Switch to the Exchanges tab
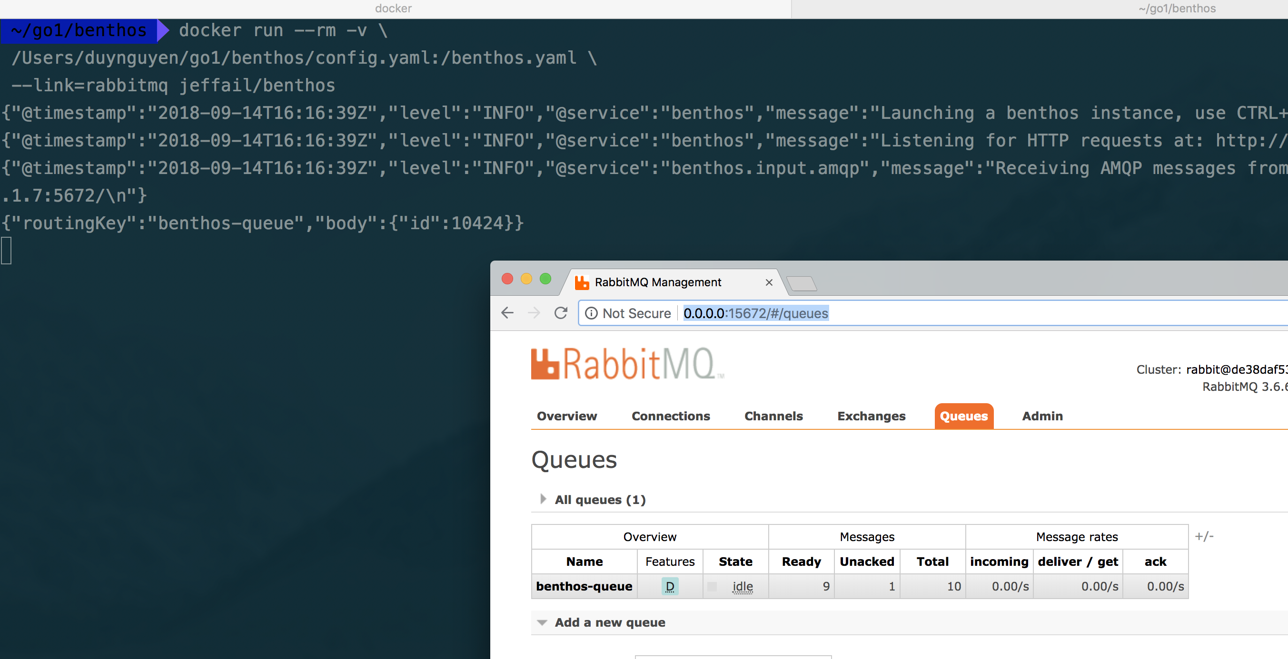The width and height of the screenshot is (1288, 659). tap(871, 416)
